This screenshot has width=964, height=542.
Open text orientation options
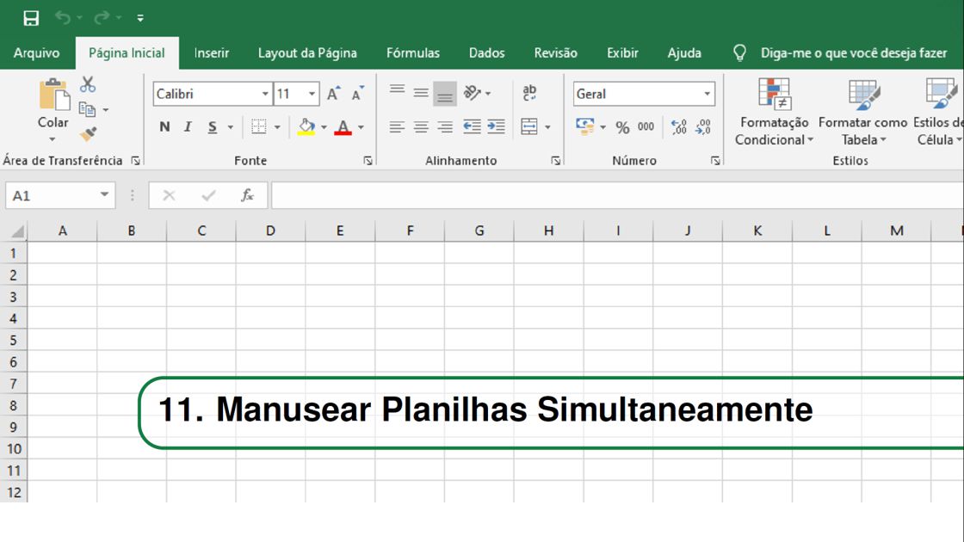click(x=477, y=93)
